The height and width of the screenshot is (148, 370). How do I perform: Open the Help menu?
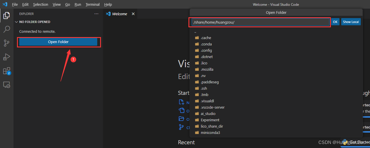pos(108,4)
